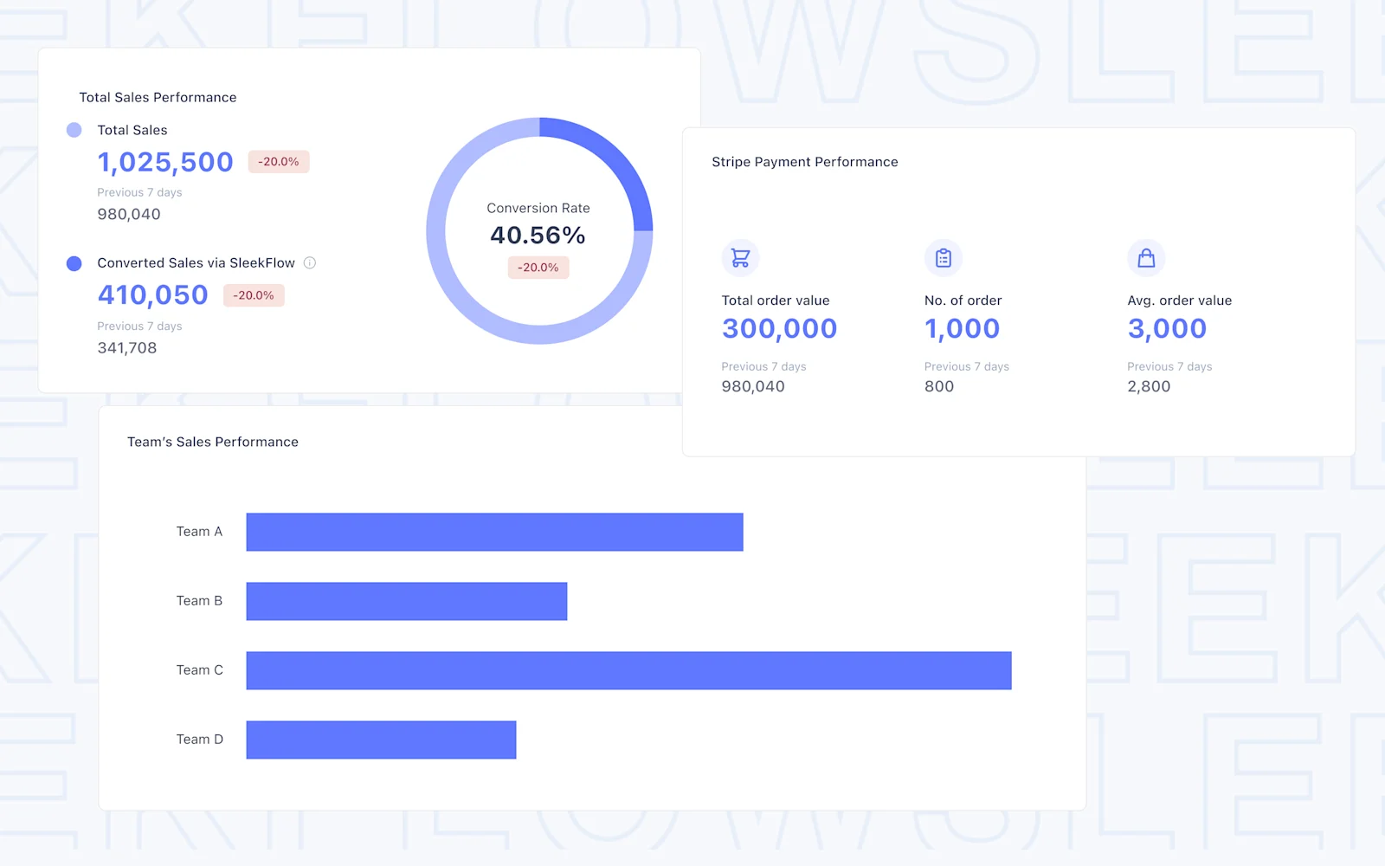Click the shopping cart icon above Total order value
The width and height of the screenshot is (1385, 866).
click(740, 257)
